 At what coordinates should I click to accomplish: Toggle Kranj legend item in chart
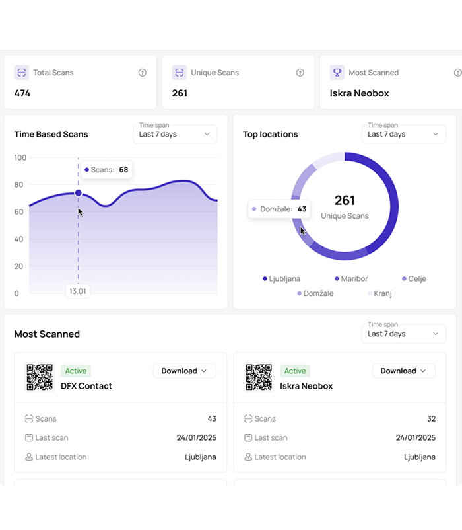pyautogui.click(x=379, y=293)
